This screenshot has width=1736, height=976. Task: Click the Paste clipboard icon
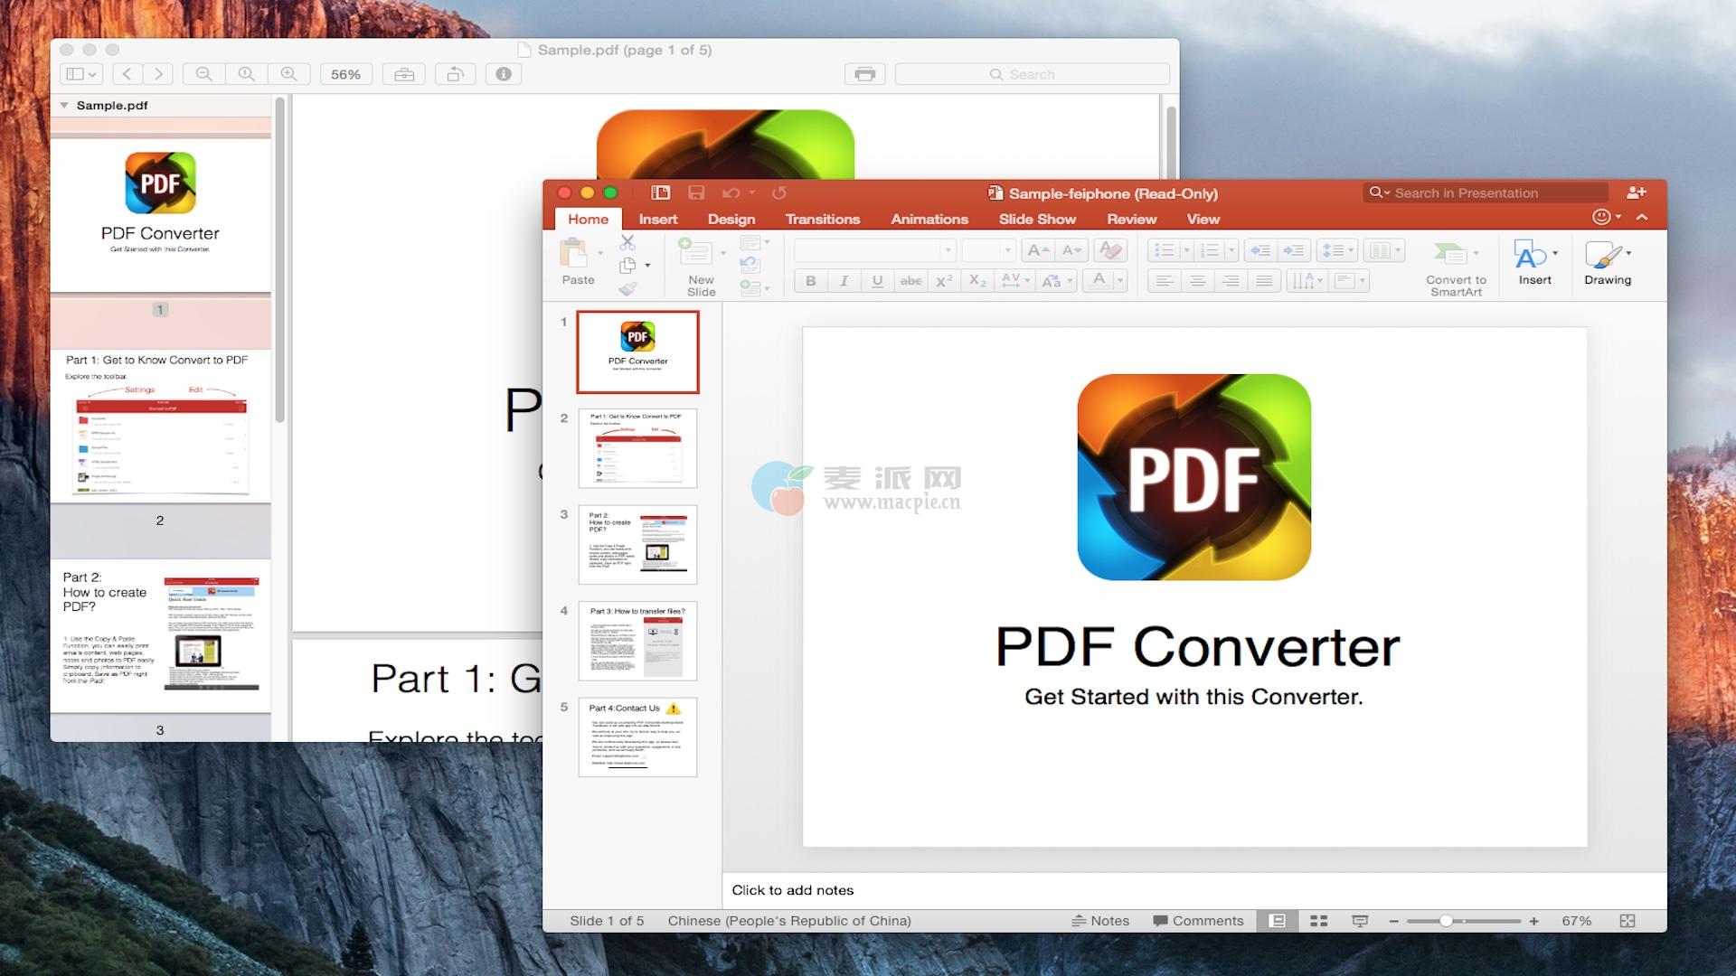tap(573, 254)
